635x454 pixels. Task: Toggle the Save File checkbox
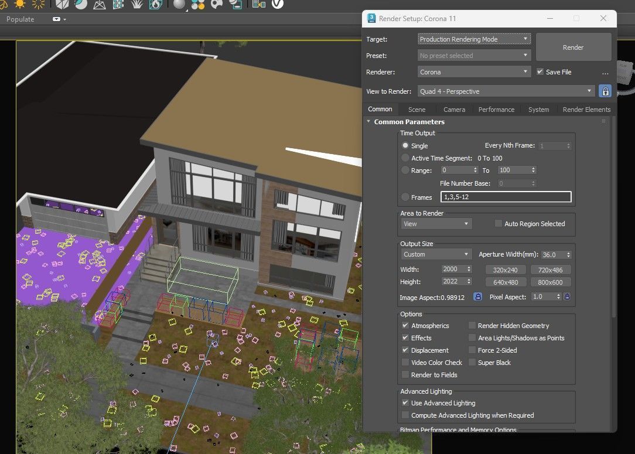(x=540, y=71)
